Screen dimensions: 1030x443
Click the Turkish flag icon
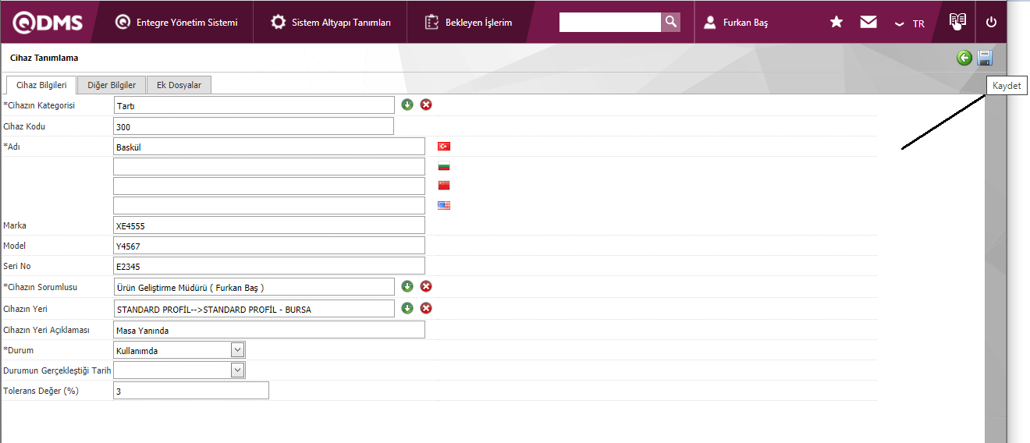click(444, 147)
